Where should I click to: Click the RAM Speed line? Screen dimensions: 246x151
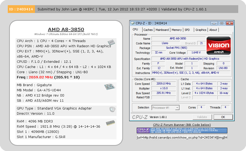pos(58,127)
